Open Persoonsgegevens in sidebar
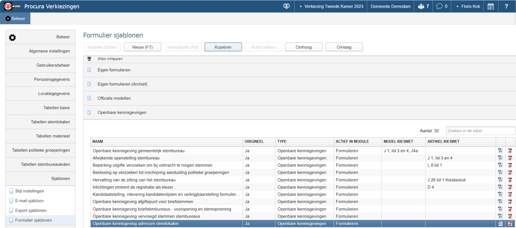 [40, 79]
